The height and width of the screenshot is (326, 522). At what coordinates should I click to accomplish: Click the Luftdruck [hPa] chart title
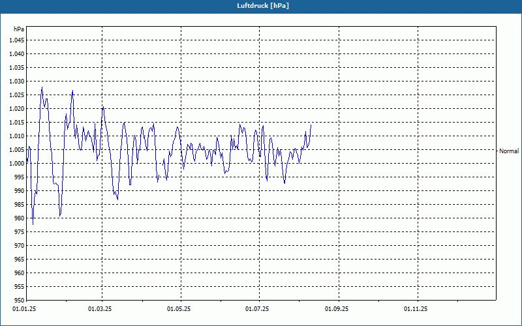pyautogui.click(x=263, y=6)
